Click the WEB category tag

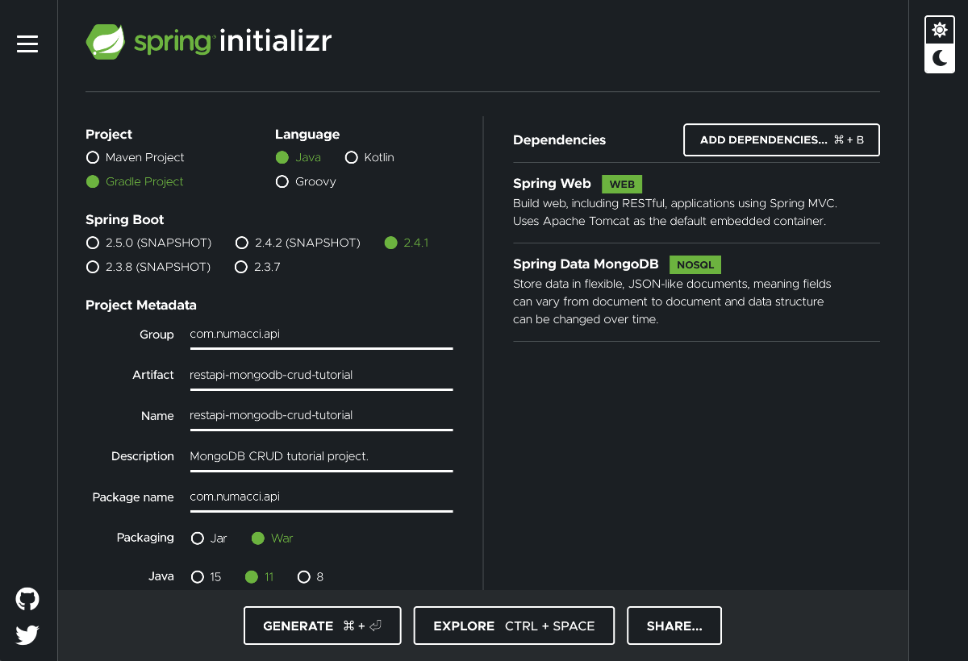click(x=622, y=185)
